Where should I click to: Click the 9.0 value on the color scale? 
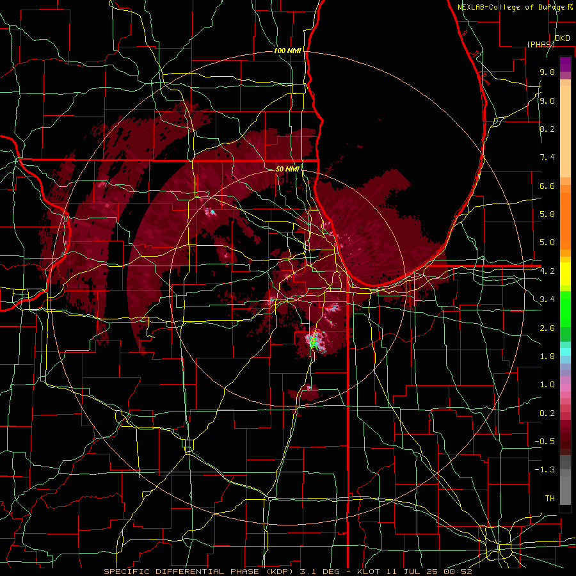click(x=547, y=100)
